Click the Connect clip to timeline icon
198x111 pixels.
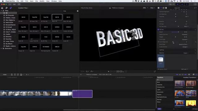tap(12, 75)
